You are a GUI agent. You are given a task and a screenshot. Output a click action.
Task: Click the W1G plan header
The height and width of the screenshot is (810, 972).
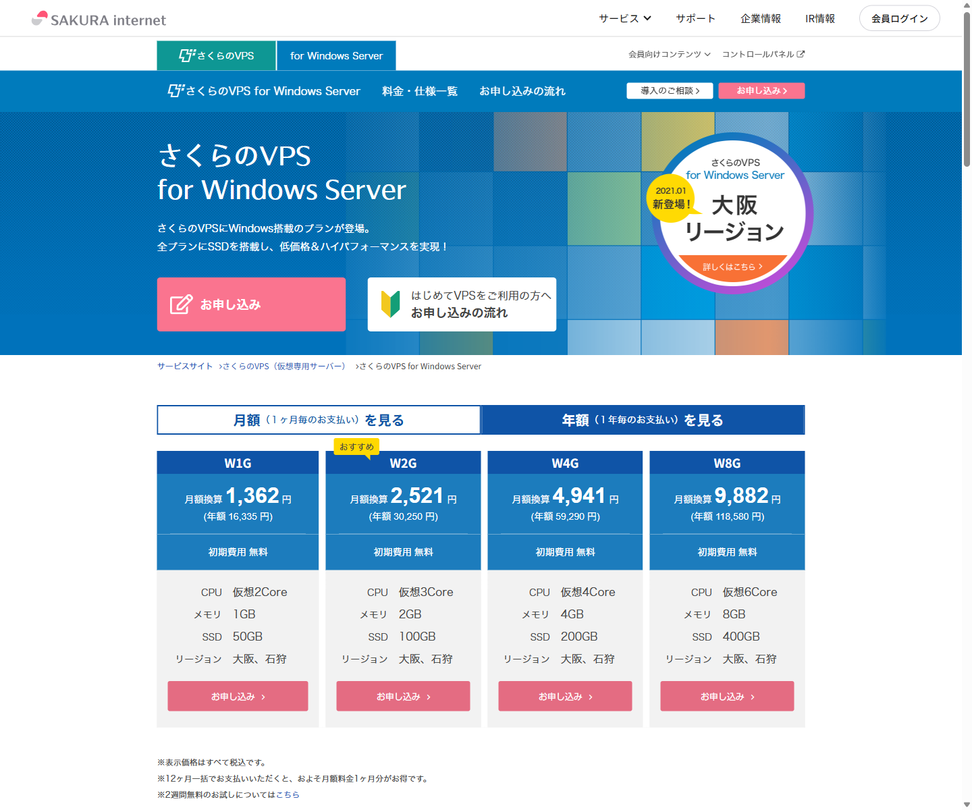(238, 463)
